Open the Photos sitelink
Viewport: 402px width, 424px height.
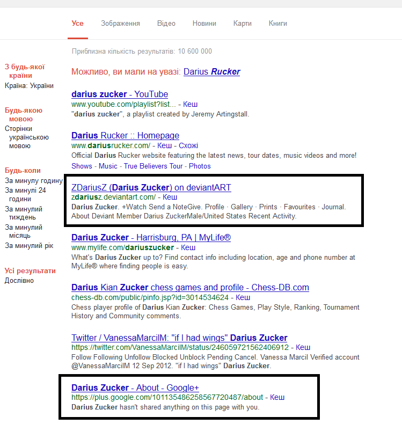[200, 166]
